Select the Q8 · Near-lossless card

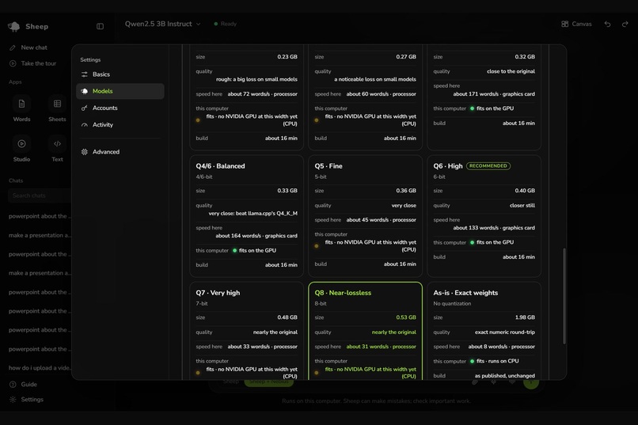tap(366, 331)
